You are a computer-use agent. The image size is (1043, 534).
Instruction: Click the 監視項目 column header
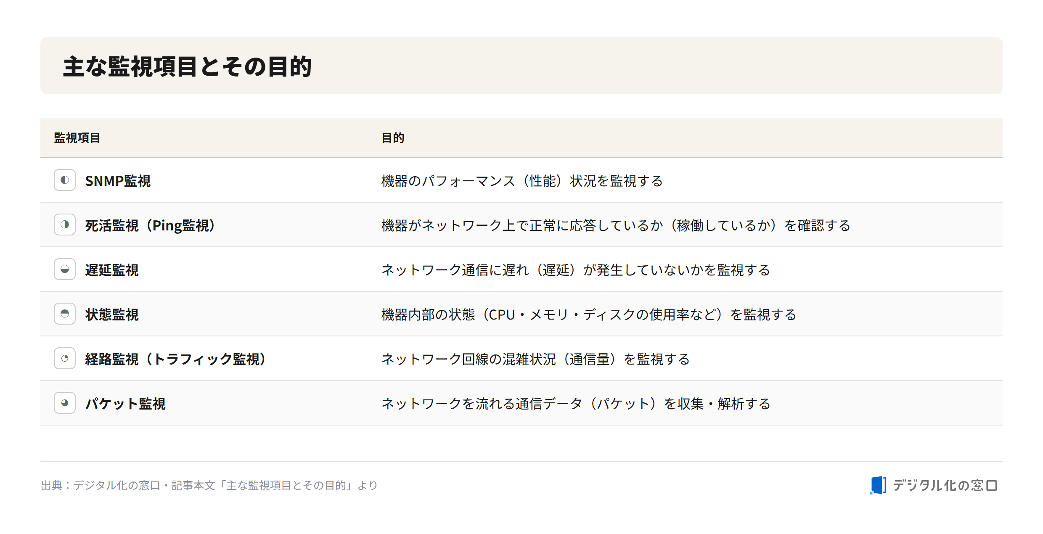pos(77,138)
